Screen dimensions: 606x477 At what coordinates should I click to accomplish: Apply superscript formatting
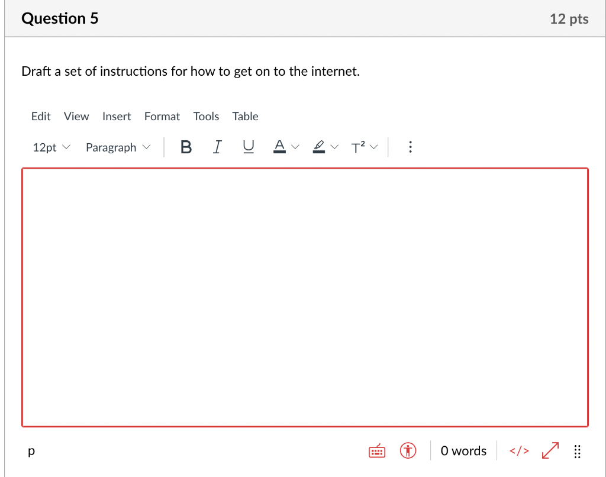pos(360,147)
